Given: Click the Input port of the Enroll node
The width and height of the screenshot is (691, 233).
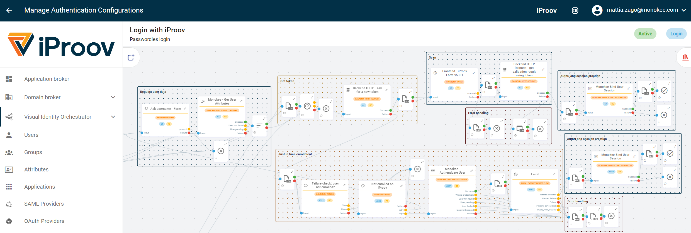Looking at the screenshot, I should (x=511, y=210).
